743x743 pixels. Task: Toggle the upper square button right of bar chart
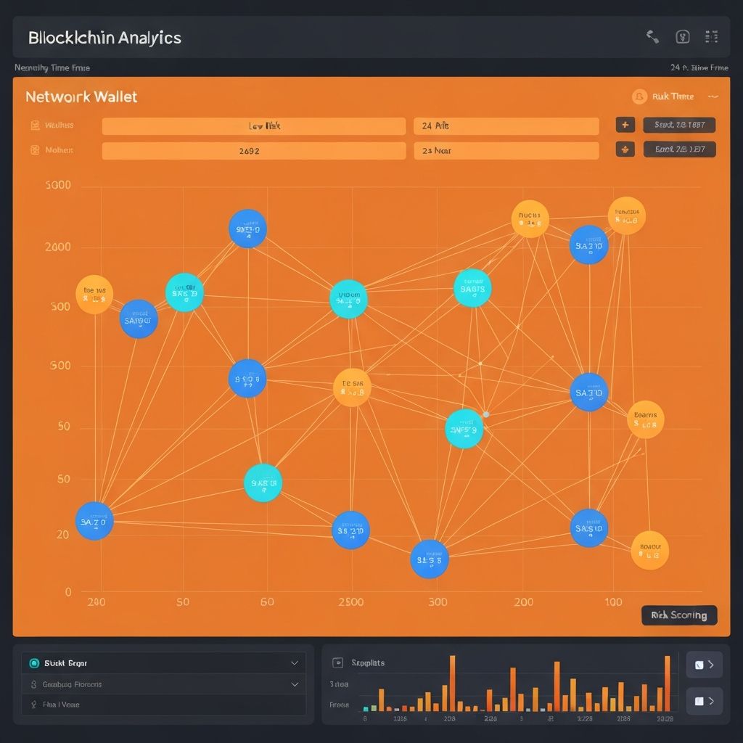point(704,665)
